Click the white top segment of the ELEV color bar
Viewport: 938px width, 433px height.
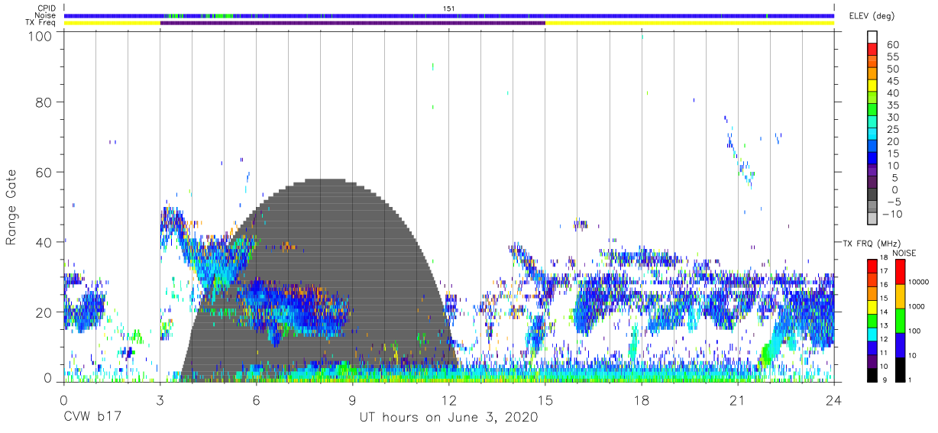click(x=872, y=38)
